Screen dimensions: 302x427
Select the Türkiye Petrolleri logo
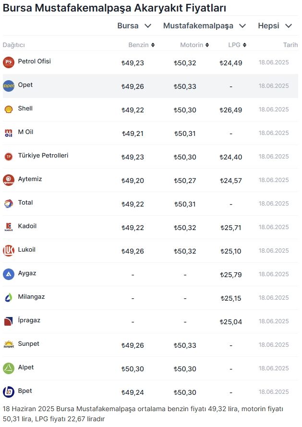9,156
